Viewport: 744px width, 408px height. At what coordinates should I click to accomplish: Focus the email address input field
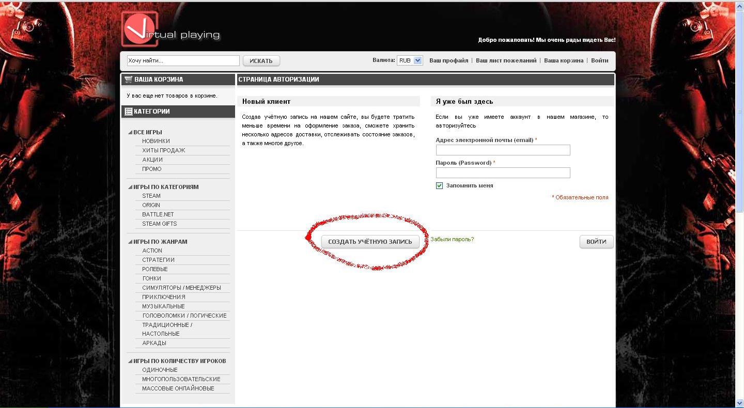[503, 150]
